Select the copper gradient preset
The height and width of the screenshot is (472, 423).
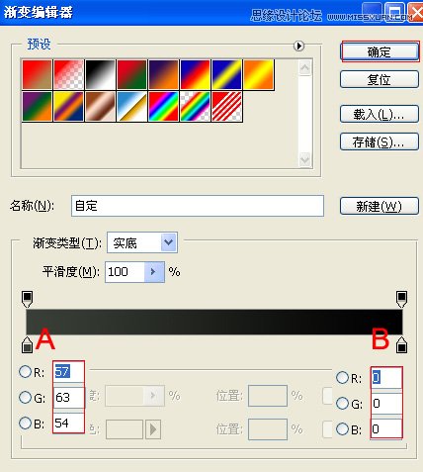point(101,106)
